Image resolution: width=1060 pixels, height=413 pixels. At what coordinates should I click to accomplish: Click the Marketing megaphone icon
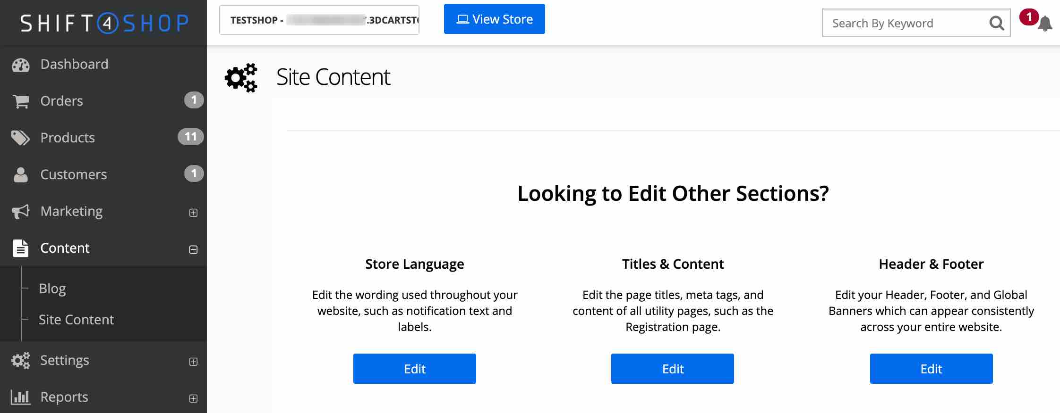(20, 211)
